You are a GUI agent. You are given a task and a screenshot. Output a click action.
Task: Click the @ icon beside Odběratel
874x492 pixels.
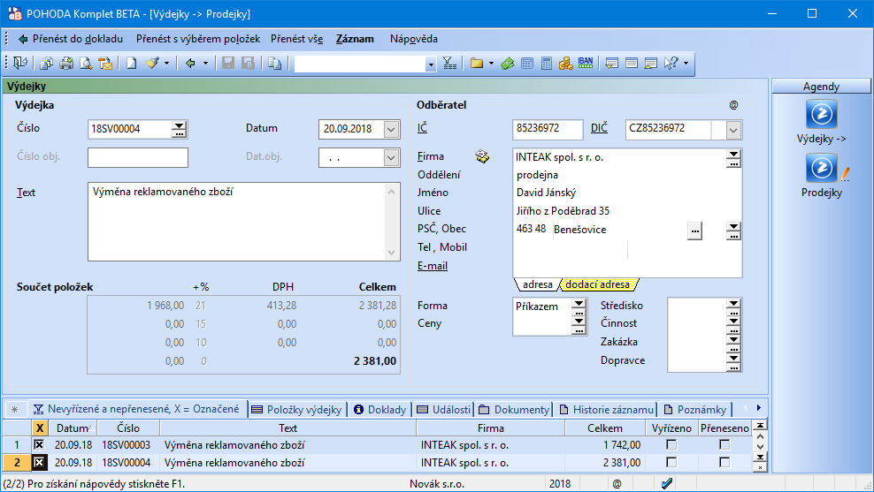click(733, 105)
